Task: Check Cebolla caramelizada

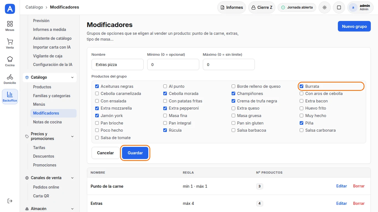Action: tap(97, 94)
